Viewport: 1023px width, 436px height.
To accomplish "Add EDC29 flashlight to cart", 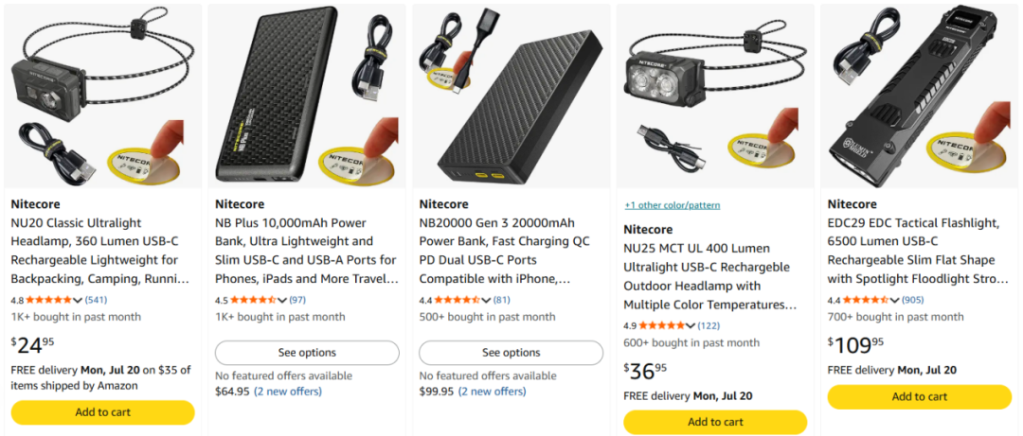I will tap(919, 397).
